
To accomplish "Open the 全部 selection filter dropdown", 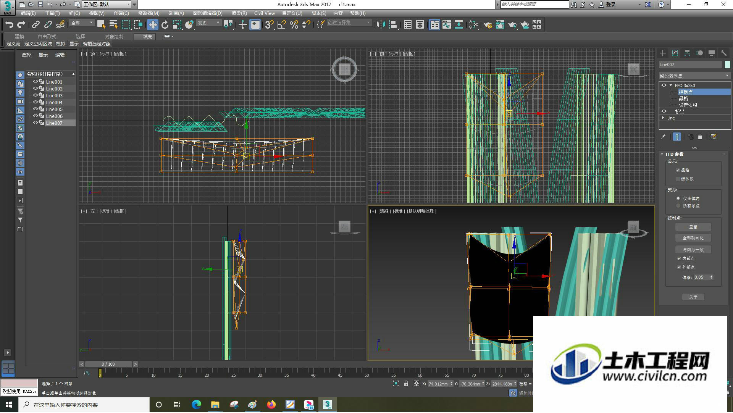I will point(82,23).
